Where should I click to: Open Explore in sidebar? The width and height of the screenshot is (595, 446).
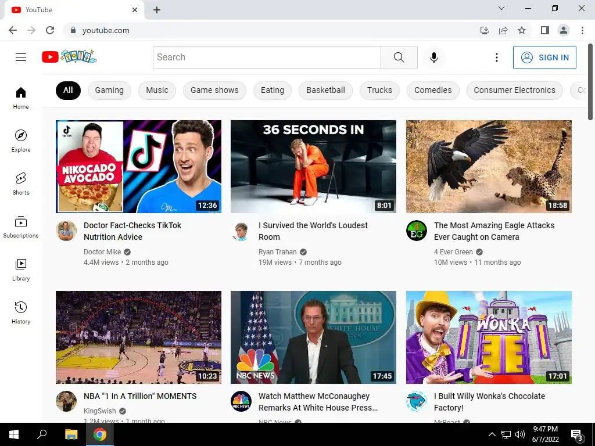pos(21,141)
